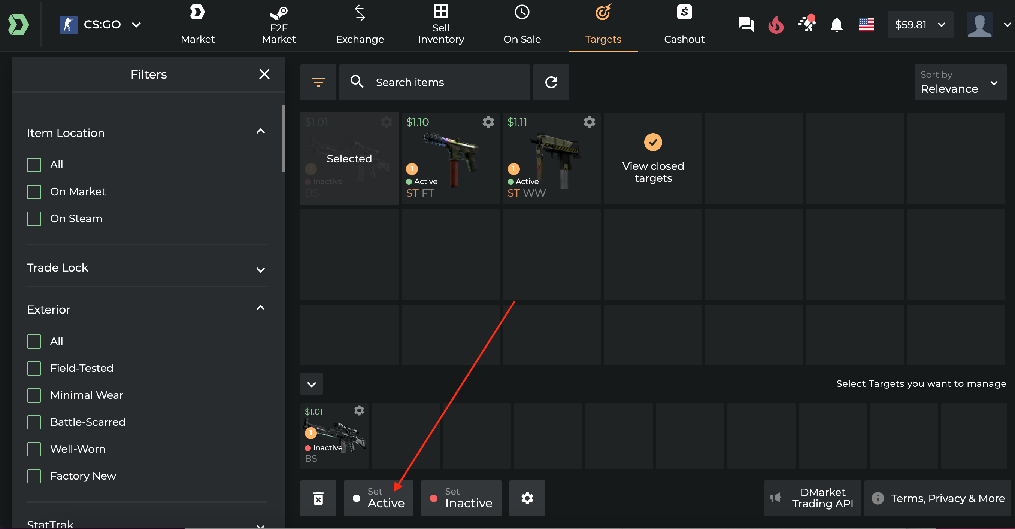Click the rocket icon with red dot
This screenshot has height=529, width=1015.
tap(806, 24)
